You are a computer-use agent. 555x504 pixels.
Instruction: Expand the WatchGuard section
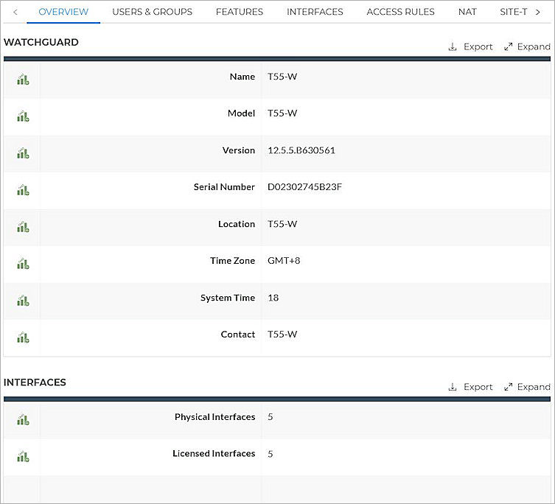[527, 46]
